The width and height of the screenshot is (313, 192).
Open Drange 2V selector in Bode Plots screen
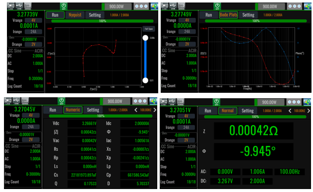pos(187,44)
